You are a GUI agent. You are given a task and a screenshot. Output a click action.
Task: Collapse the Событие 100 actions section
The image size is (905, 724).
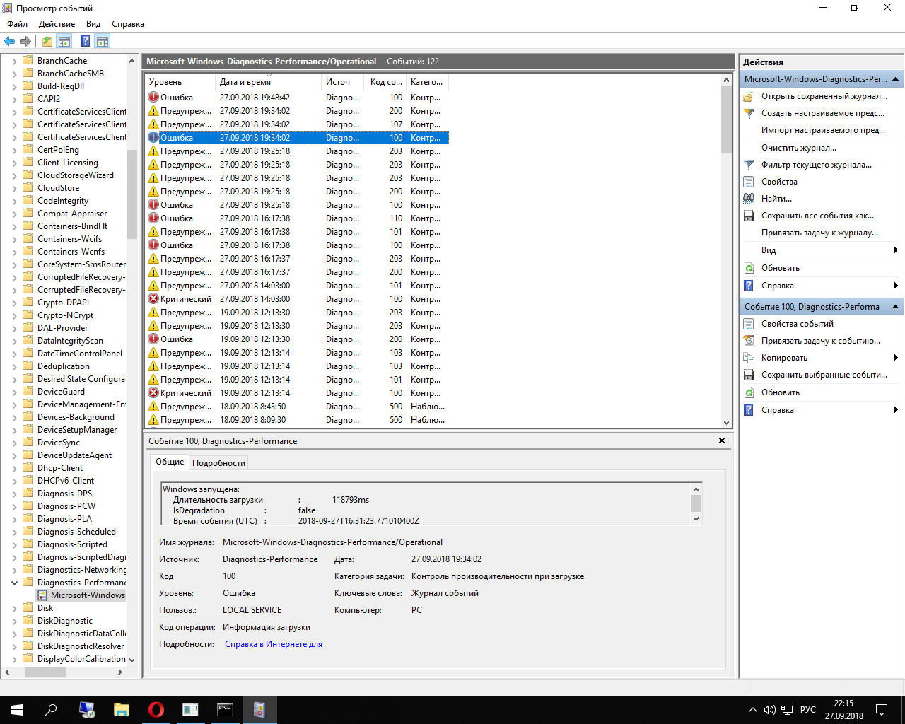pos(896,307)
